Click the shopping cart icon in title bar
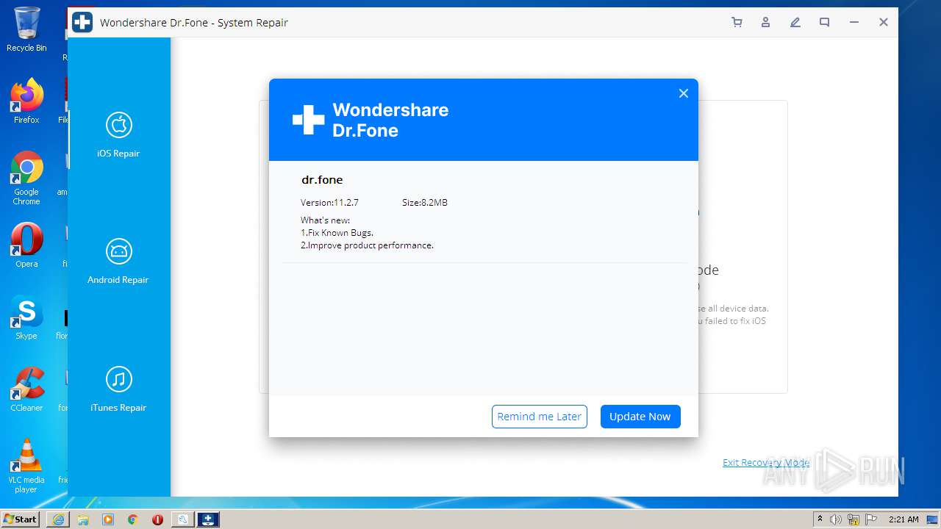The height and width of the screenshot is (529, 941). click(737, 23)
